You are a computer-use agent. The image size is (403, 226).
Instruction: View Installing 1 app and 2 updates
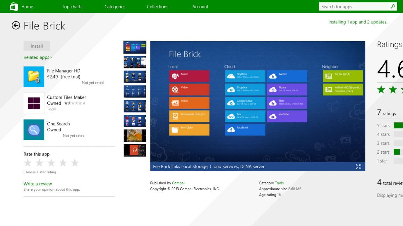359,22
